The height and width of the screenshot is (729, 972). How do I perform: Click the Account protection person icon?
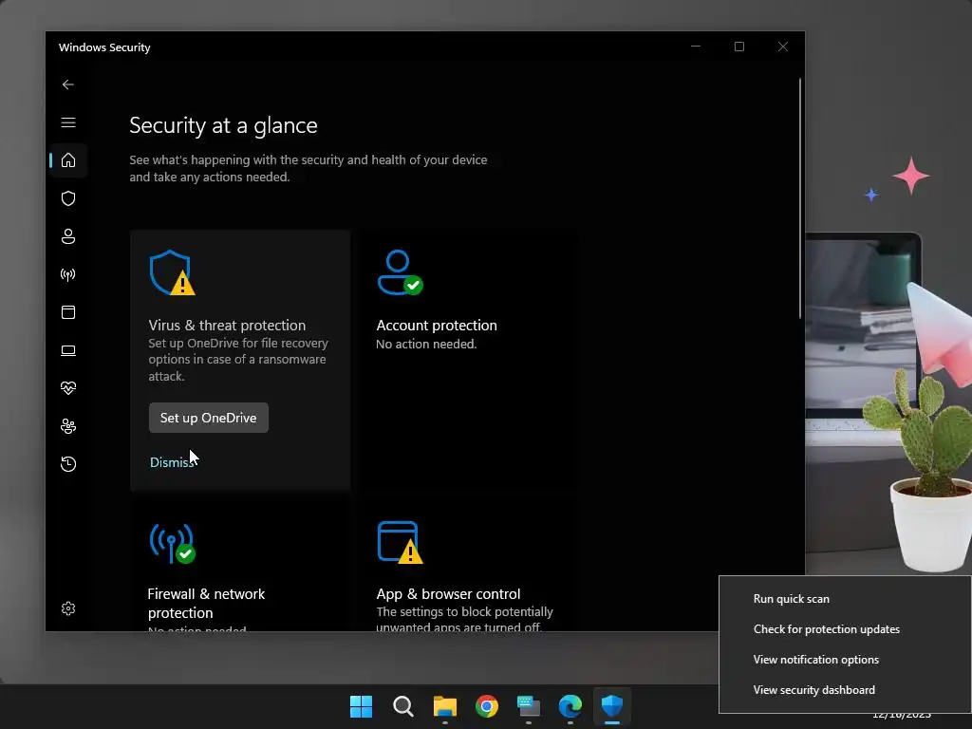400,272
